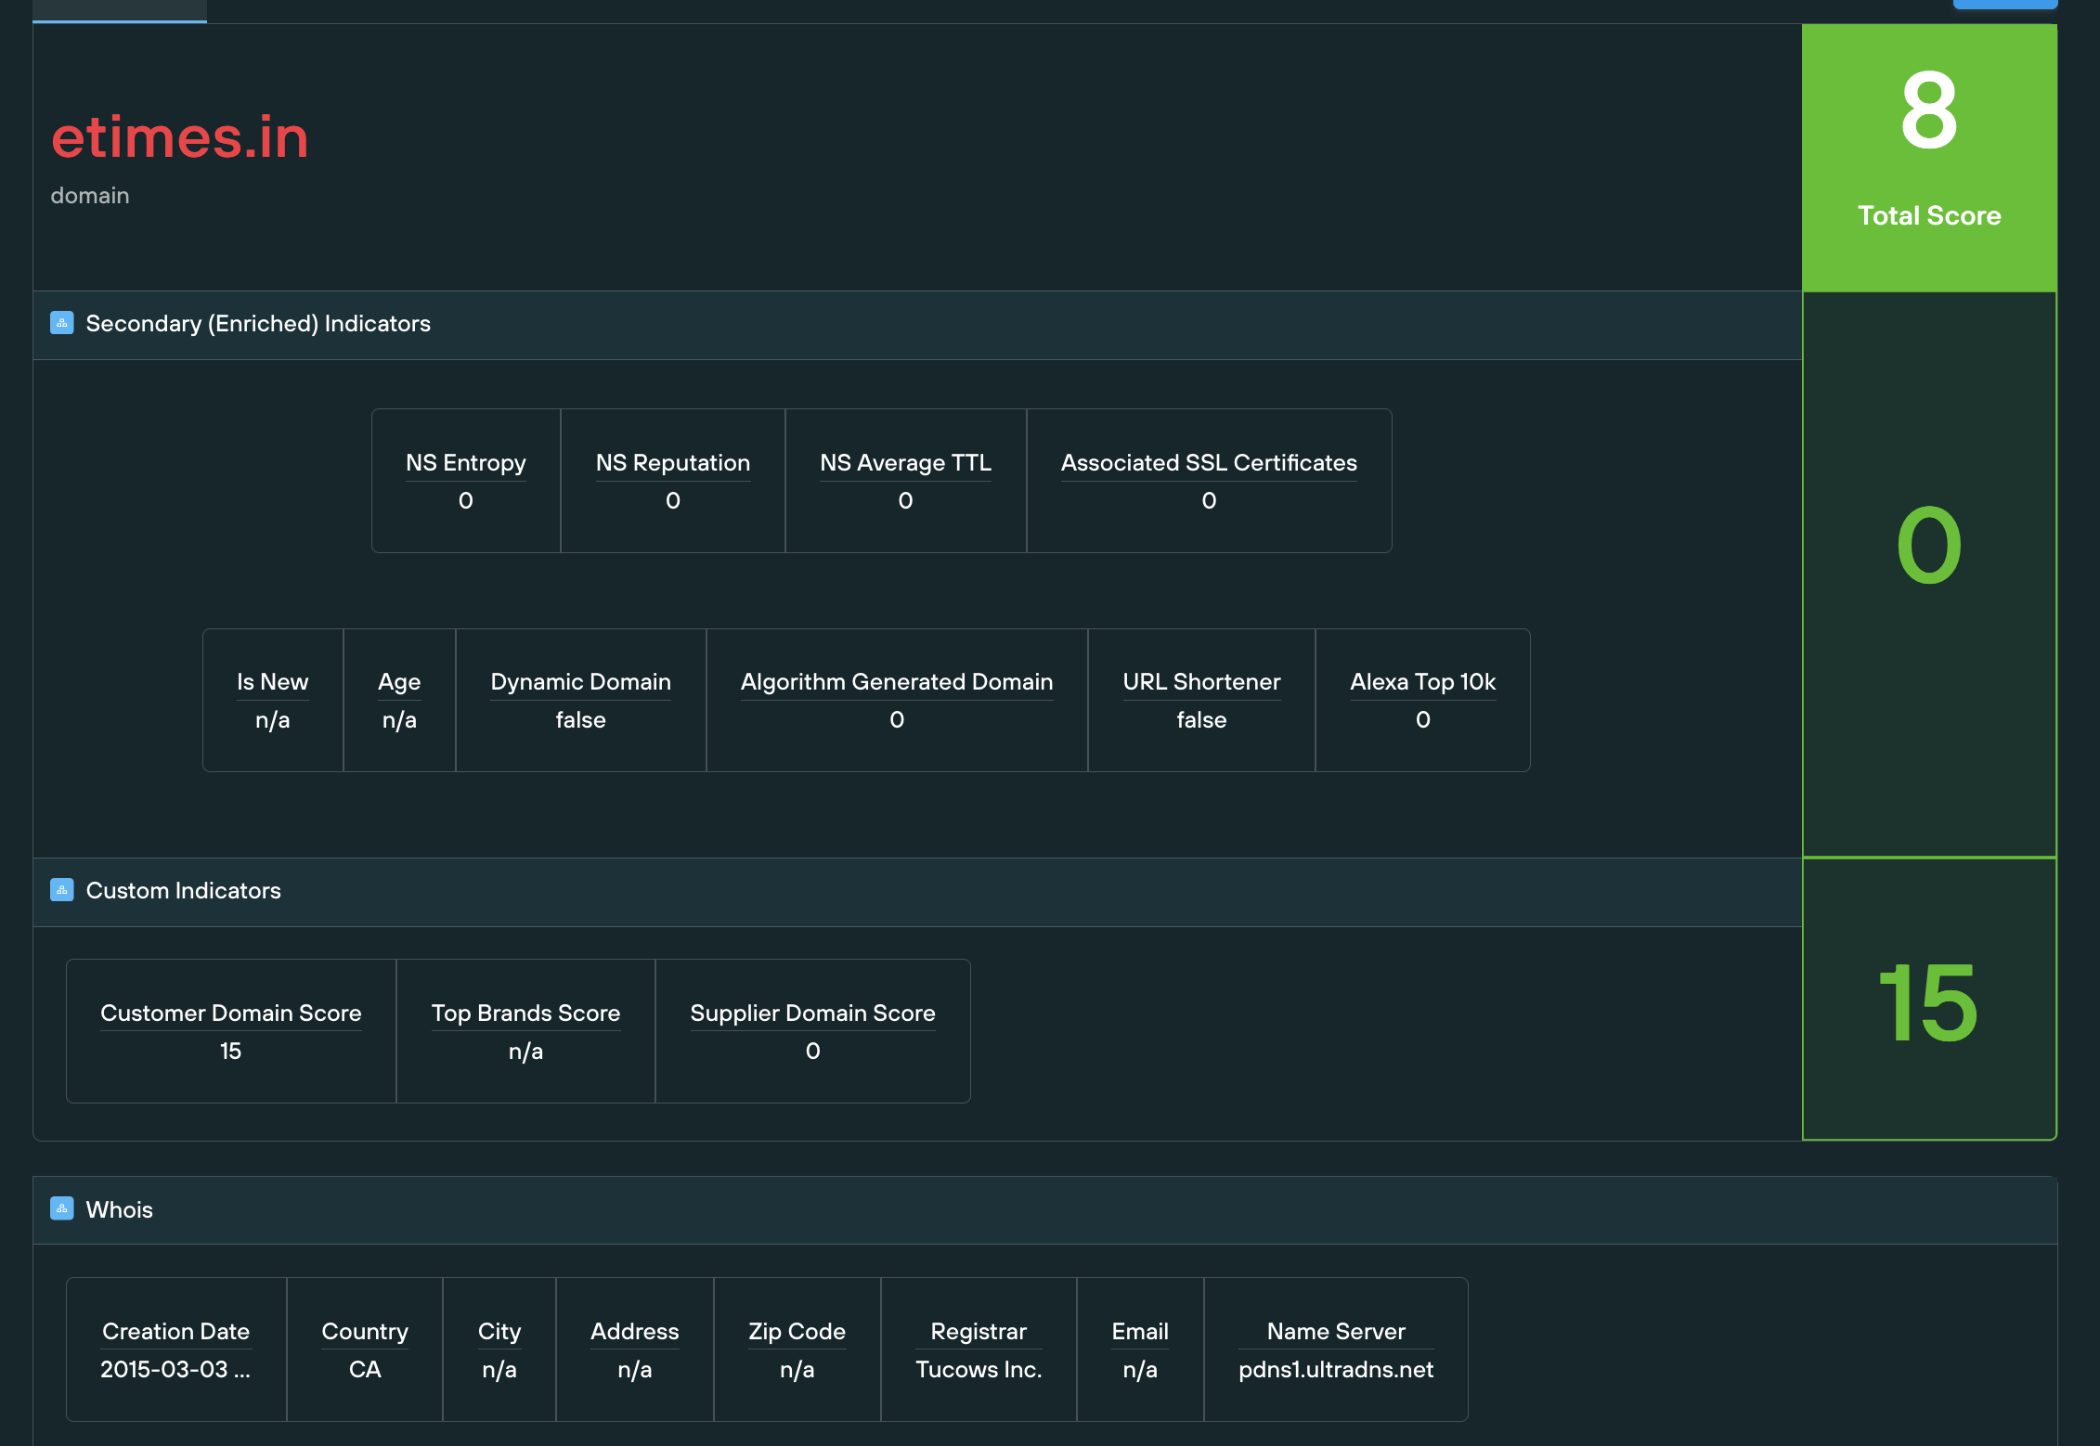Click the URL Shortener label
This screenshot has height=1446, width=2100.
coord(1201,681)
